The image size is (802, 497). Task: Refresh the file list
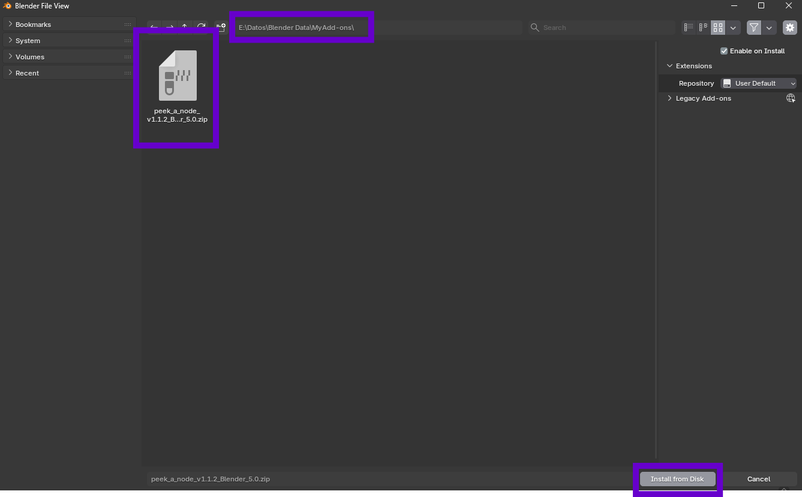[202, 28]
